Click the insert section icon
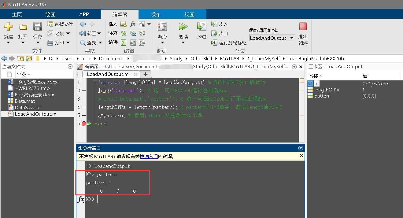The image size is (403, 218). tap(124, 24)
